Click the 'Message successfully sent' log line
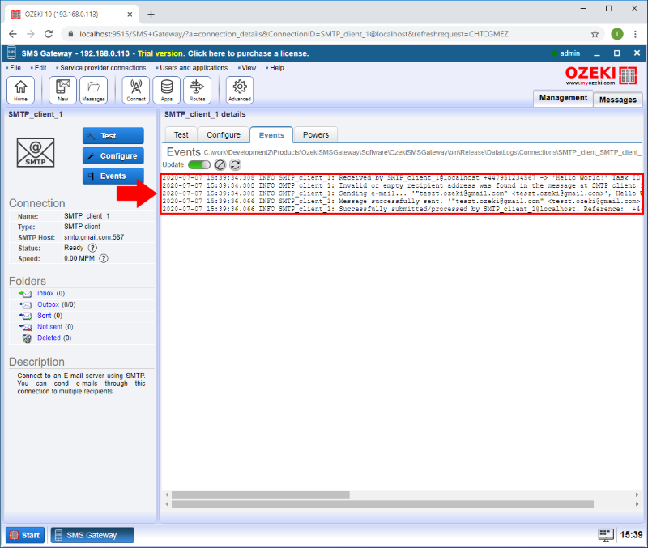This screenshot has height=548, width=648. 401,201
